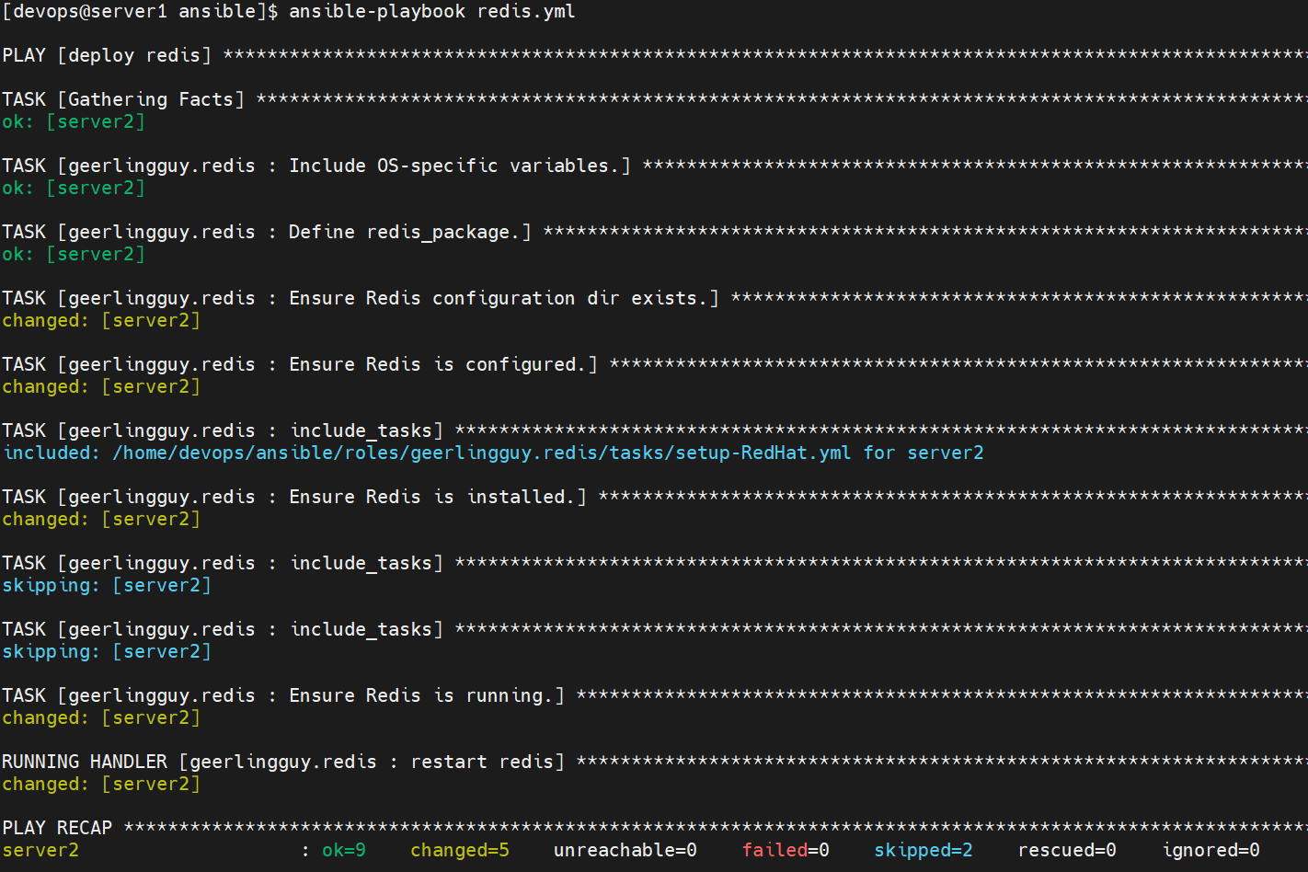Click 'server2' in the recap row
Image resolution: width=1308 pixels, height=872 pixels.
pyautogui.click(x=40, y=850)
